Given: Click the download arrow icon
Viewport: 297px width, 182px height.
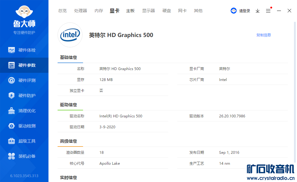Looking at the screenshot, I should [258, 11].
